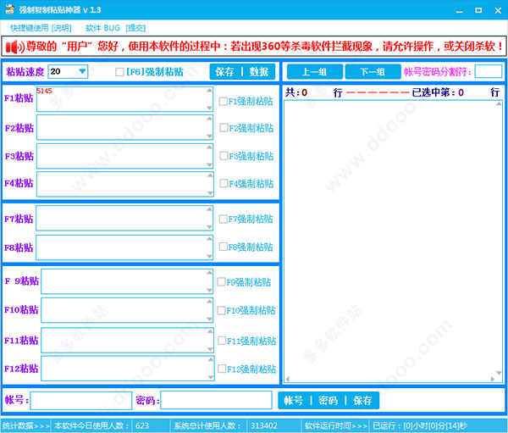Open the 快捷键使用 [说明] menu
This screenshot has width=508, height=433.
(41, 28)
